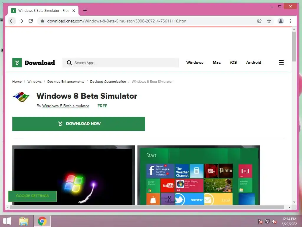
Task: Click the horizontal scroll left arrow
Action: pos(7,207)
